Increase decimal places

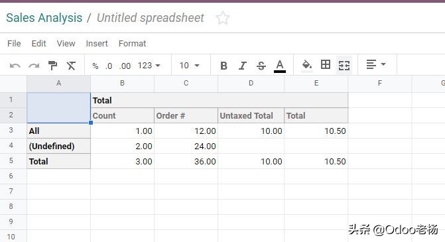click(125, 66)
